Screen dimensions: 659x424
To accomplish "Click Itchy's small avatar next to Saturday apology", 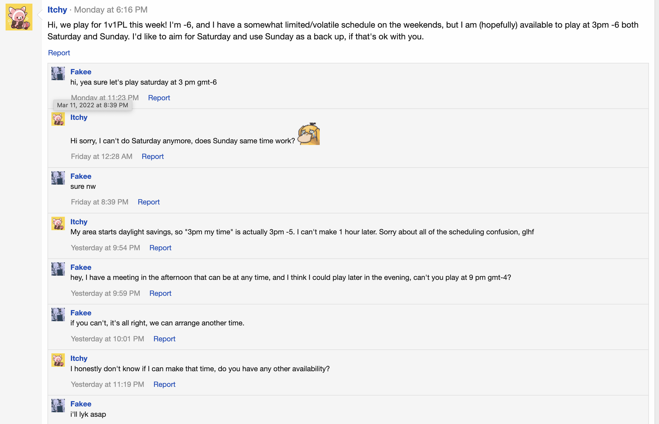I will click(x=58, y=119).
